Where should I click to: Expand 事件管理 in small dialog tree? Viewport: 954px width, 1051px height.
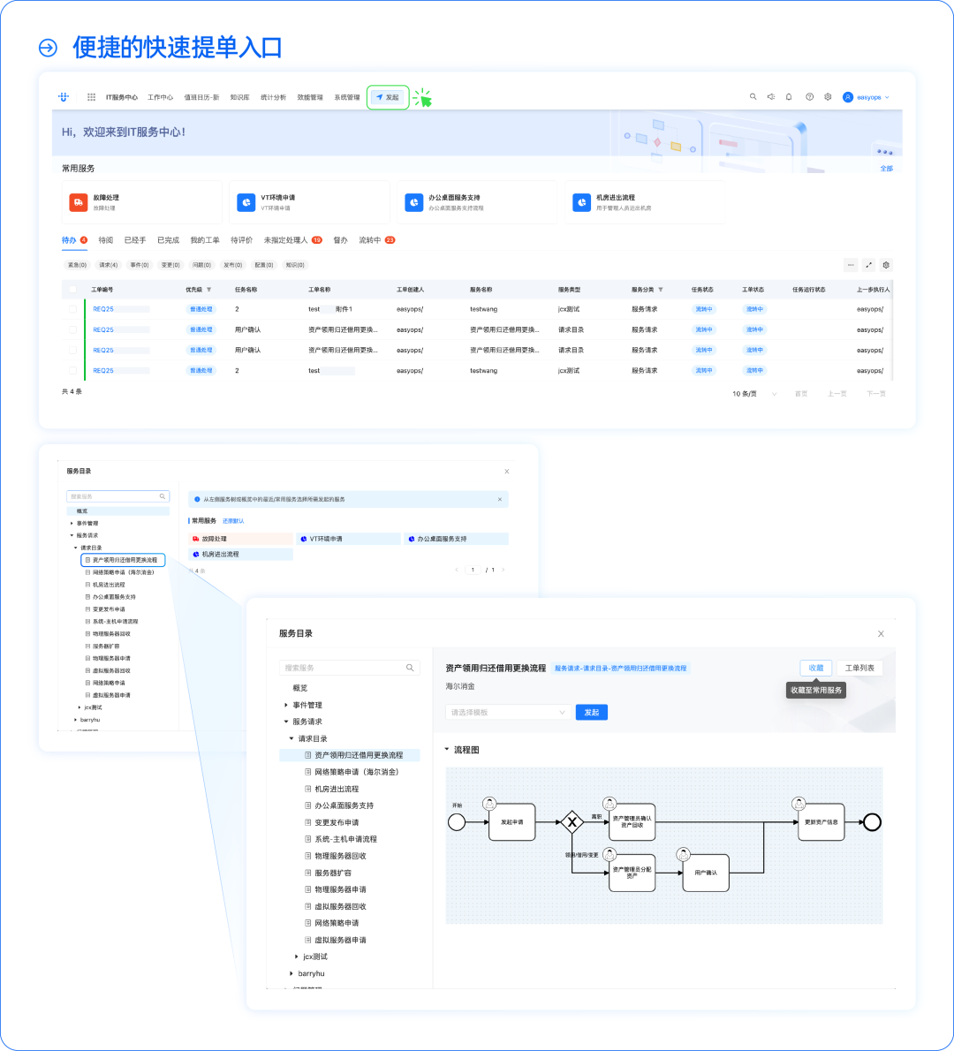pos(72,524)
